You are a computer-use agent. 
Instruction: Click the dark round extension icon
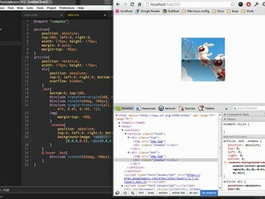tap(241, 4)
